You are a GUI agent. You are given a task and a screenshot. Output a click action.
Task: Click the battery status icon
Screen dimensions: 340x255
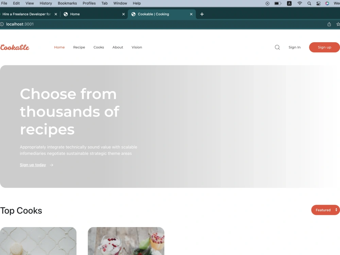[x=278, y=3]
